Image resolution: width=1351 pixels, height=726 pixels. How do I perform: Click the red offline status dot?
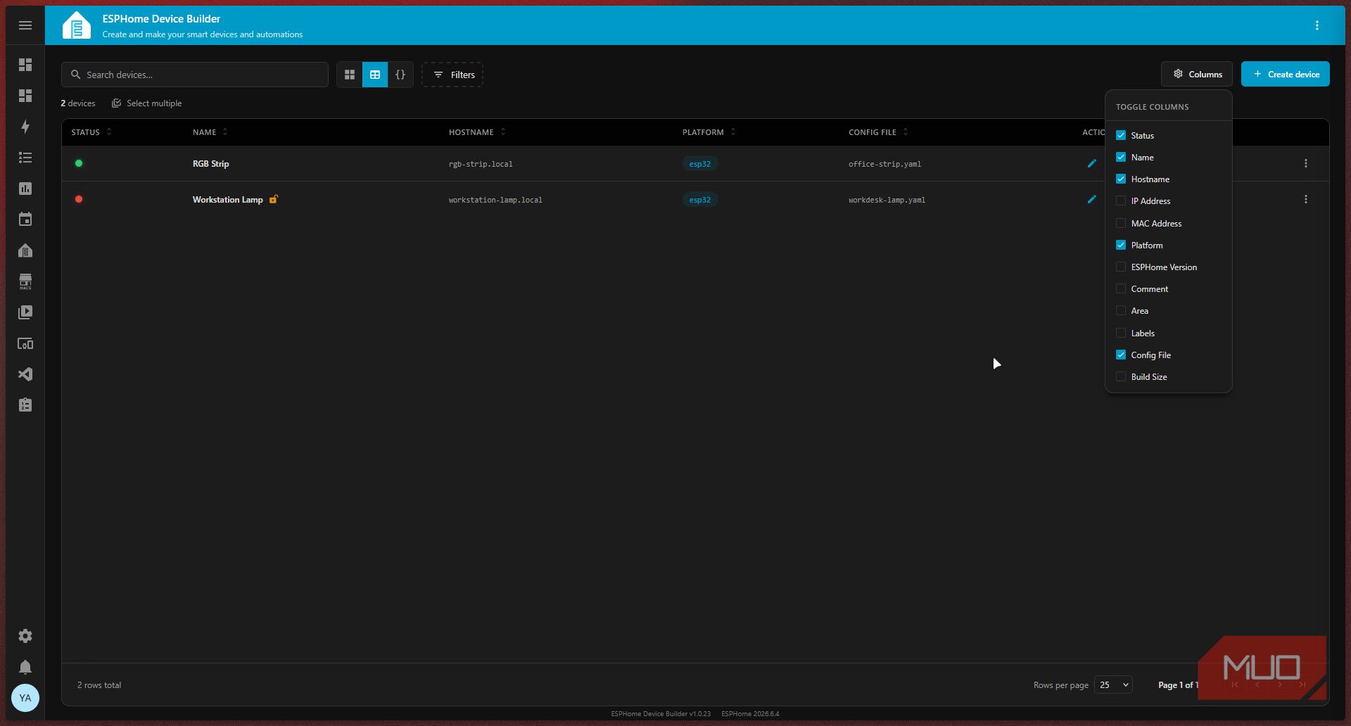[79, 199]
